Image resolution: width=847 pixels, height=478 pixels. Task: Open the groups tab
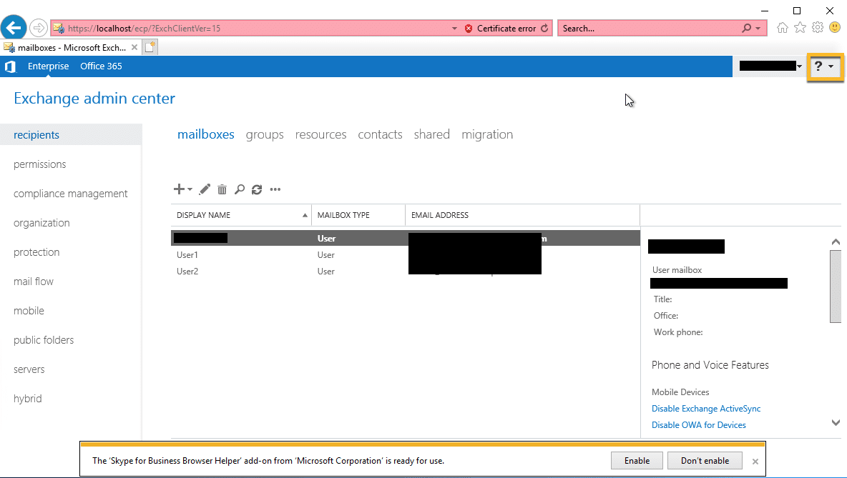coord(264,134)
